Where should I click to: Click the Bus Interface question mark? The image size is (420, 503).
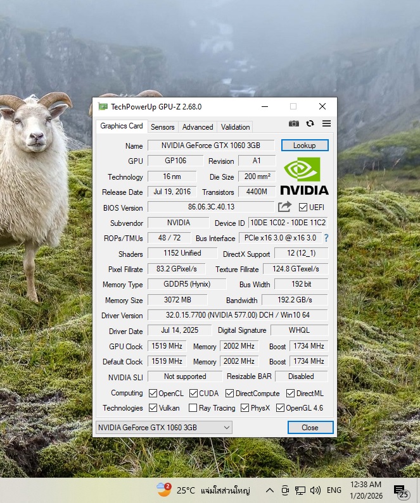[x=326, y=239]
